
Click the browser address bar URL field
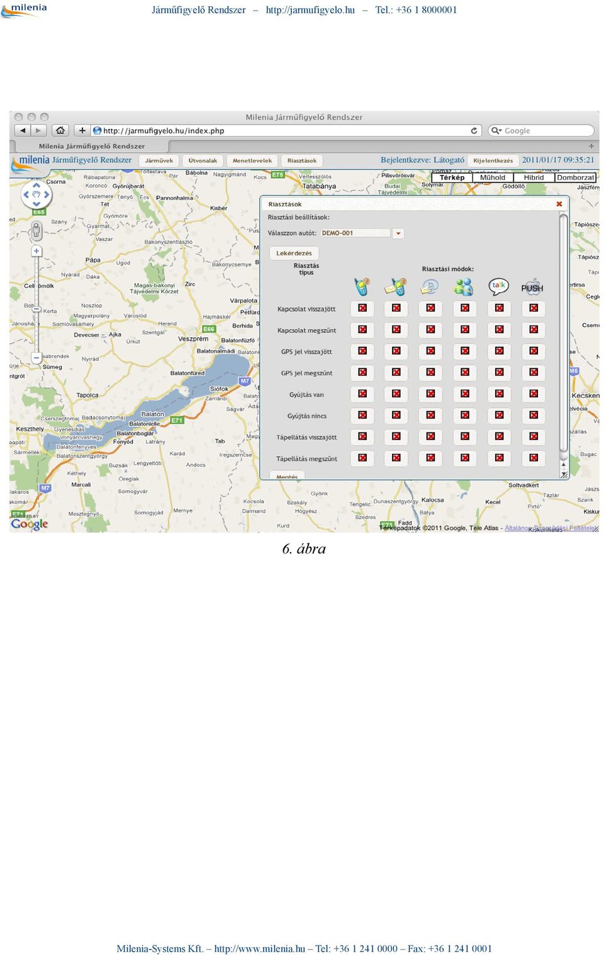pyautogui.click(x=286, y=130)
